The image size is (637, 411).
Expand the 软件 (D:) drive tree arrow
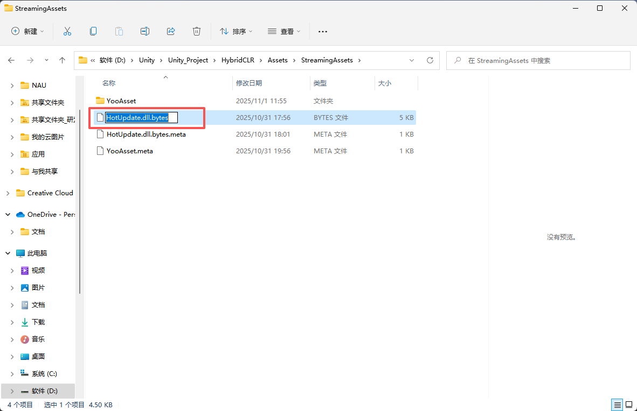coord(12,391)
